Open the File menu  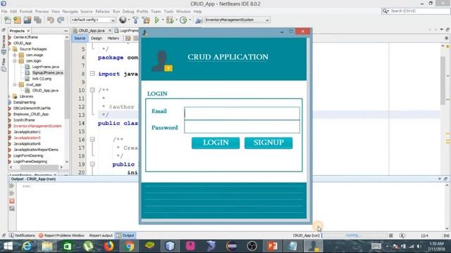point(4,11)
